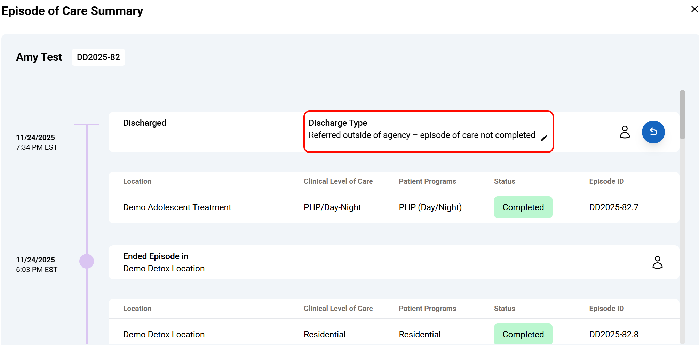Select Episode ID DD2025-82.7
Image resolution: width=699 pixels, height=345 pixels.
(x=613, y=207)
